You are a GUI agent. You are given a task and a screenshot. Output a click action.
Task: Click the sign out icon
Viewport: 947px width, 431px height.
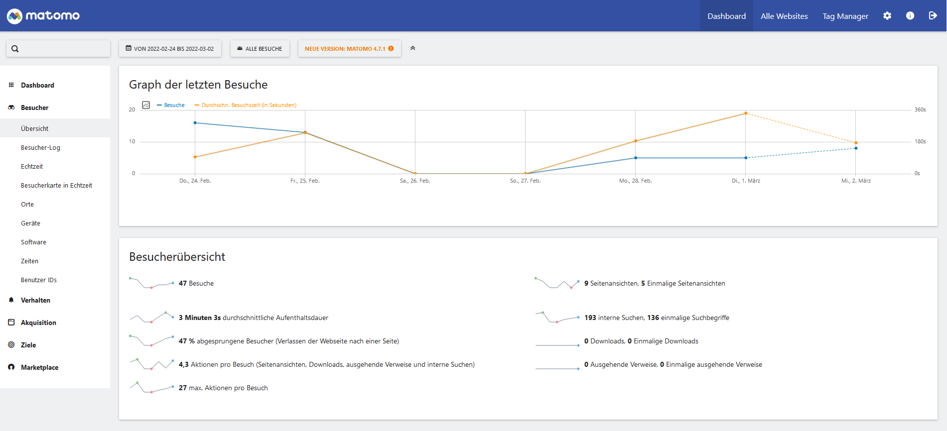coord(933,16)
